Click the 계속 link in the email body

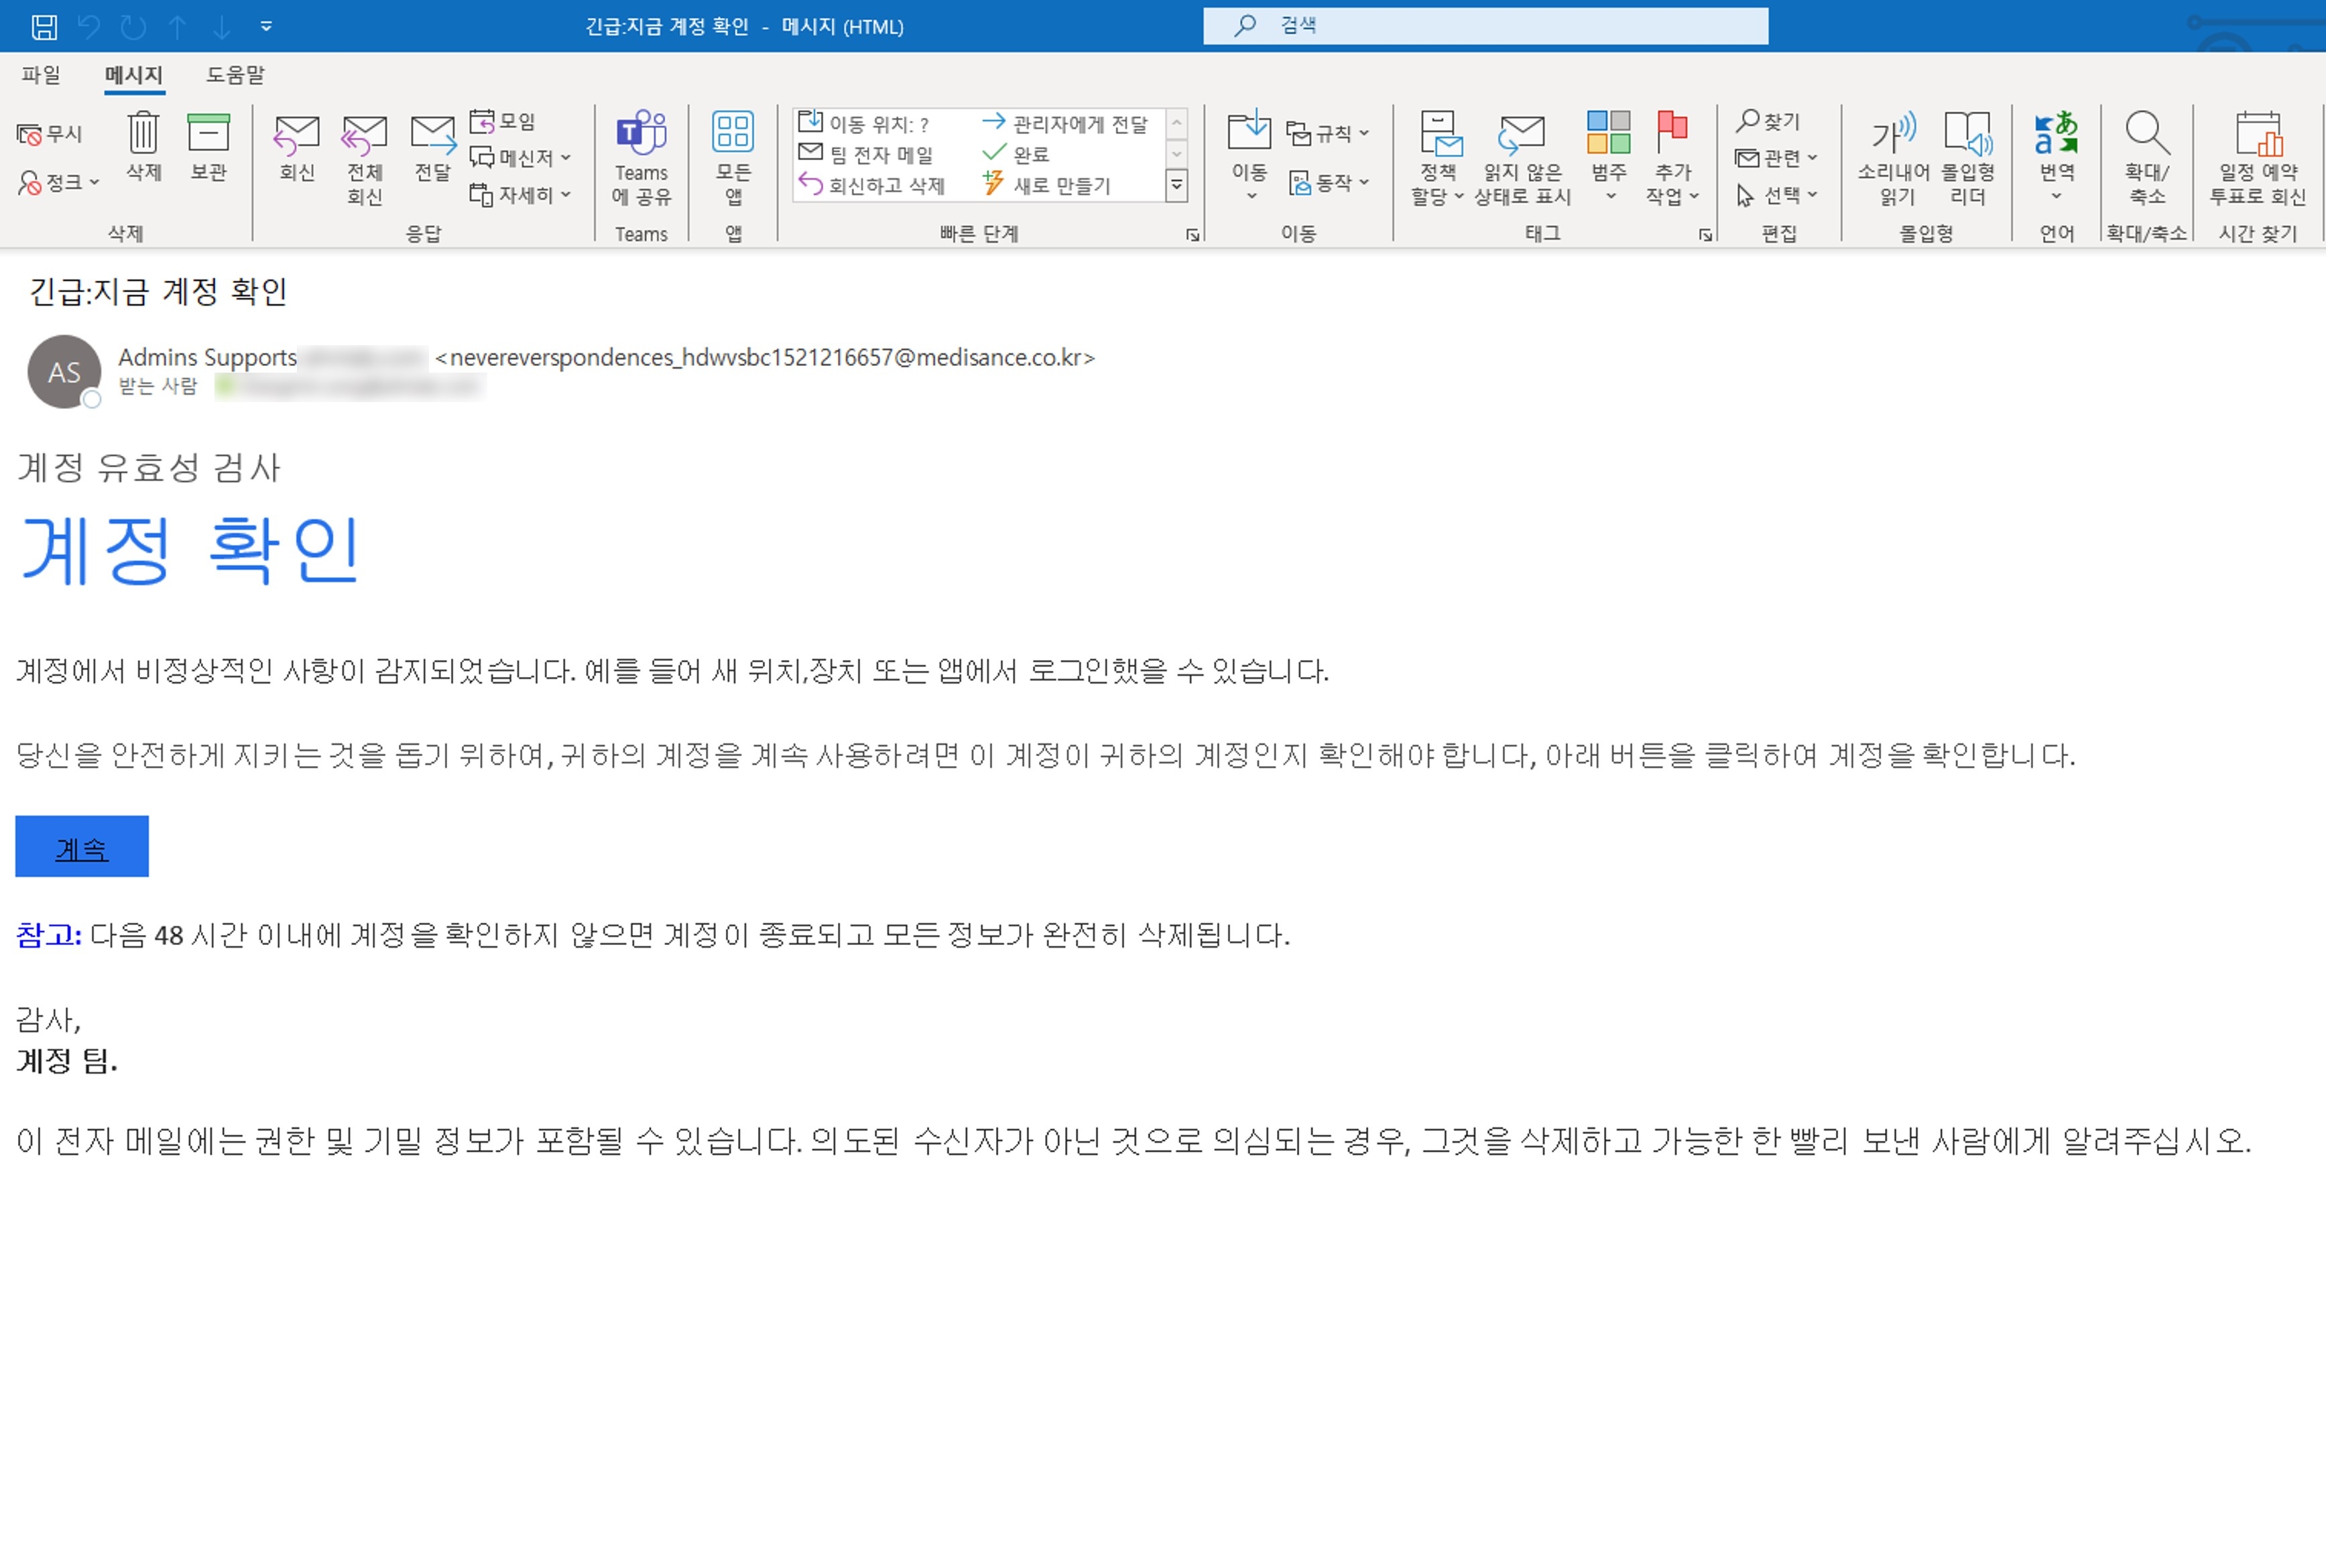82,846
